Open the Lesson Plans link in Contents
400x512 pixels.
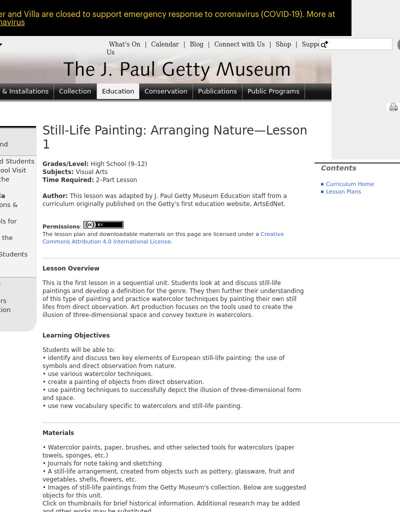tap(343, 191)
